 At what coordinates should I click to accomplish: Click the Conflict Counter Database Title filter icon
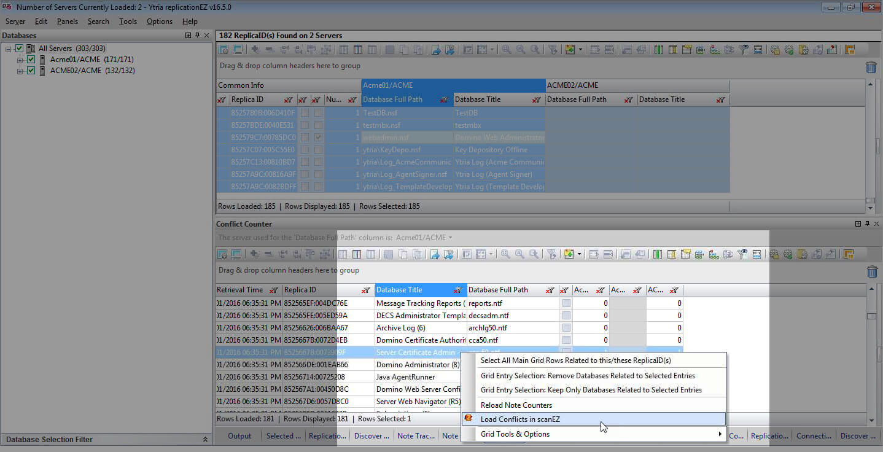[x=457, y=290]
